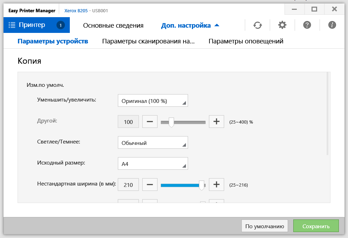Open the Исходный размер dropdown
This screenshot has height=238, width=348.
[x=153, y=163]
